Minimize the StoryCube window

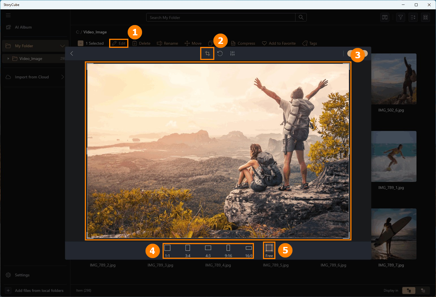(403, 5)
